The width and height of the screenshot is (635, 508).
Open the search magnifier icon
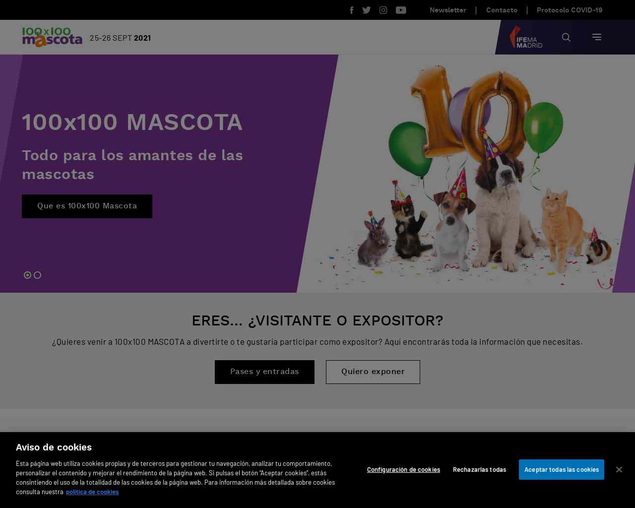[566, 37]
